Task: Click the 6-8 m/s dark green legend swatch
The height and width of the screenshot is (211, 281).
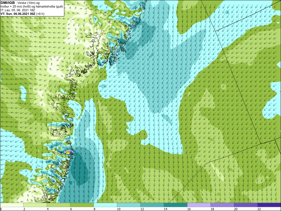Action: point(82,205)
